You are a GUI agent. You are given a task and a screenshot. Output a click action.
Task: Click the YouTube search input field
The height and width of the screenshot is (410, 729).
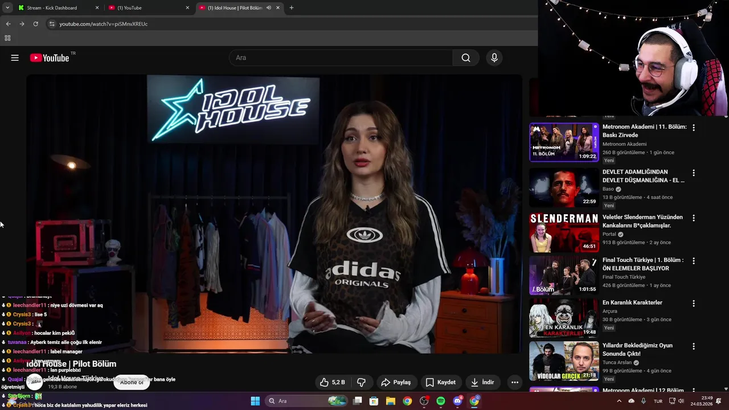tap(341, 58)
